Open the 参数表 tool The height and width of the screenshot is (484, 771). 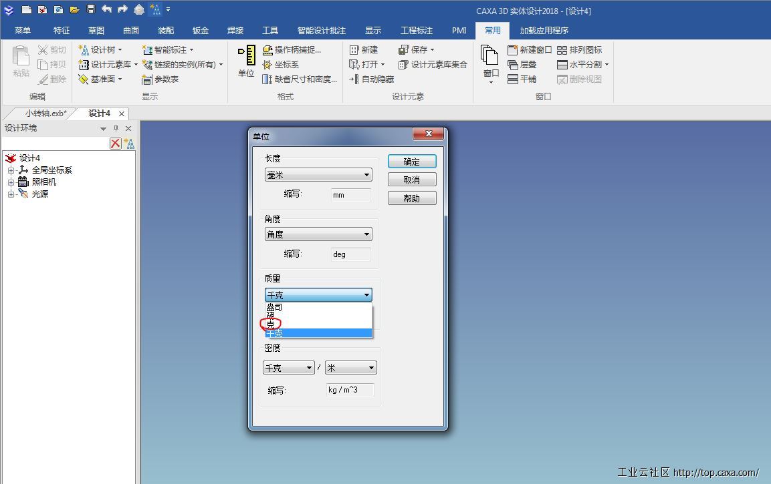[x=160, y=79]
